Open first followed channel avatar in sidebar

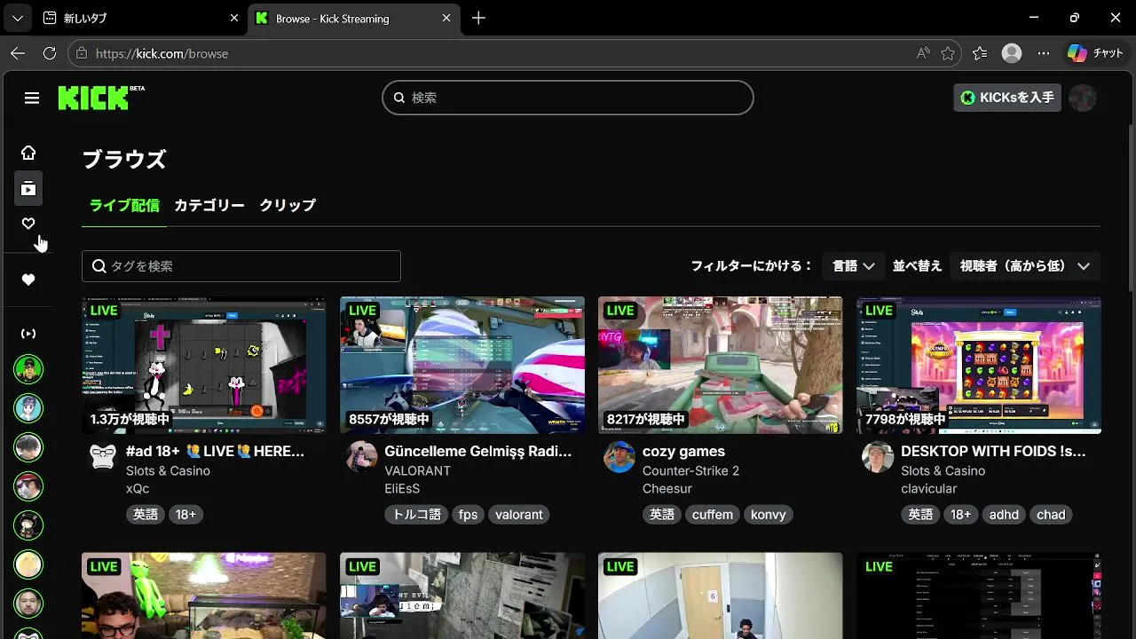(x=28, y=368)
